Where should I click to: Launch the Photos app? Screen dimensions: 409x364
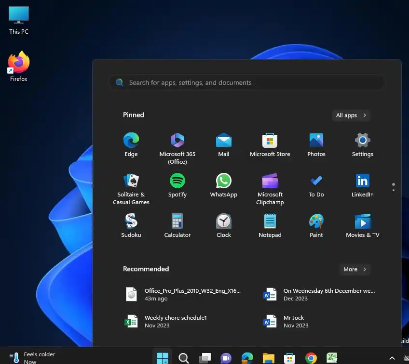click(x=316, y=145)
